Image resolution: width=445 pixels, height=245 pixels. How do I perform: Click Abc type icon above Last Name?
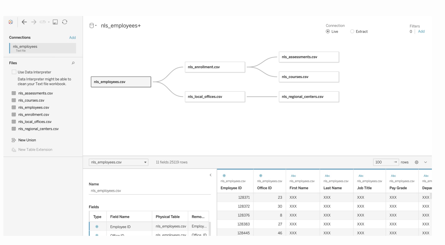(327, 176)
